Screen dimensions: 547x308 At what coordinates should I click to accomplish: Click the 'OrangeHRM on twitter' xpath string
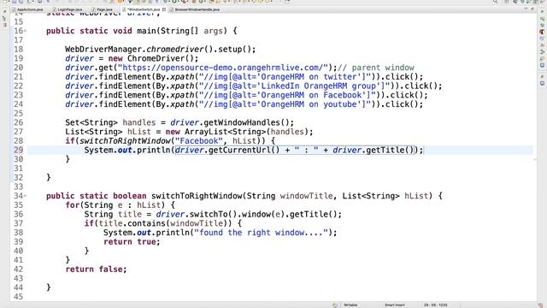(x=287, y=77)
